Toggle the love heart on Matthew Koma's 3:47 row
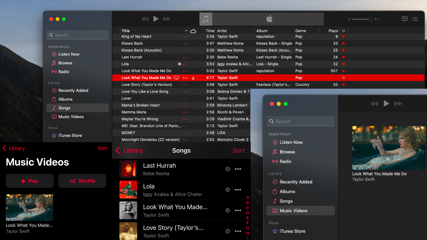The width and height of the screenshot is (427, 240). click(344, 43)
